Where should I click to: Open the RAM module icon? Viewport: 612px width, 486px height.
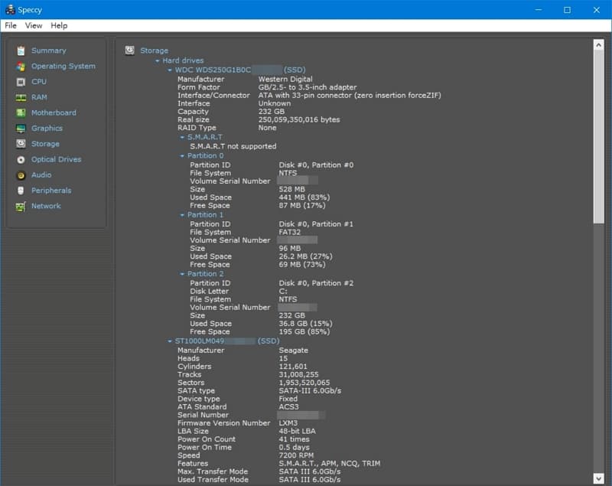coord(21,98)
